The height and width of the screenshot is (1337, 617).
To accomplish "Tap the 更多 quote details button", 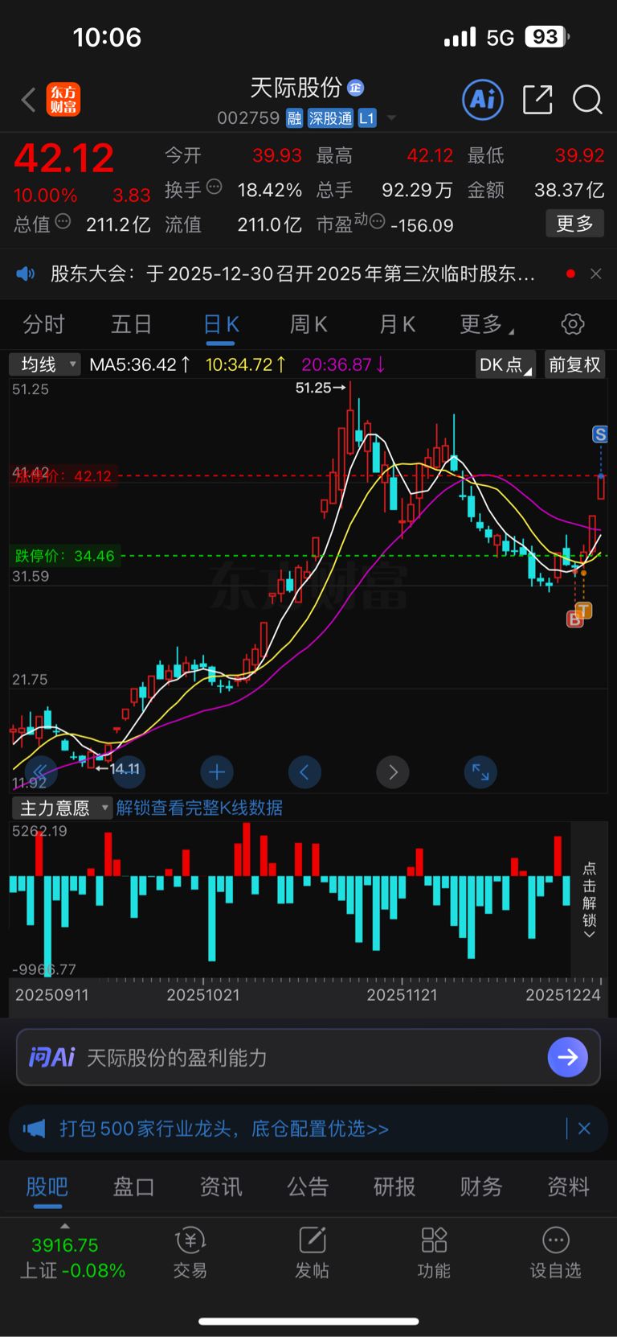I will coord(574,224).
